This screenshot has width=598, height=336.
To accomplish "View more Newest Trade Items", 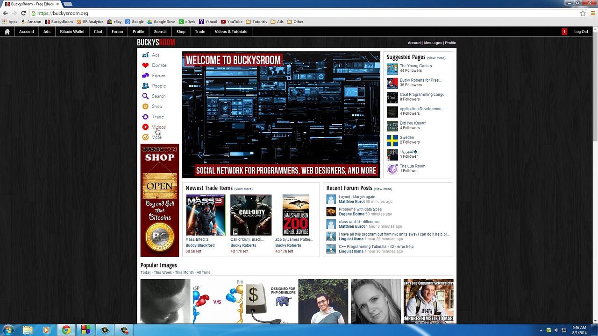I will tap(243, 189).
